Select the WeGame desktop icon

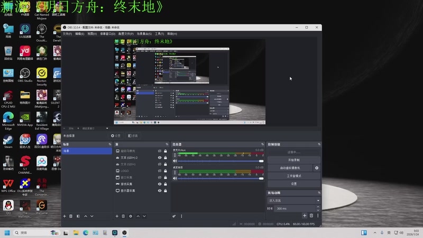42,207
